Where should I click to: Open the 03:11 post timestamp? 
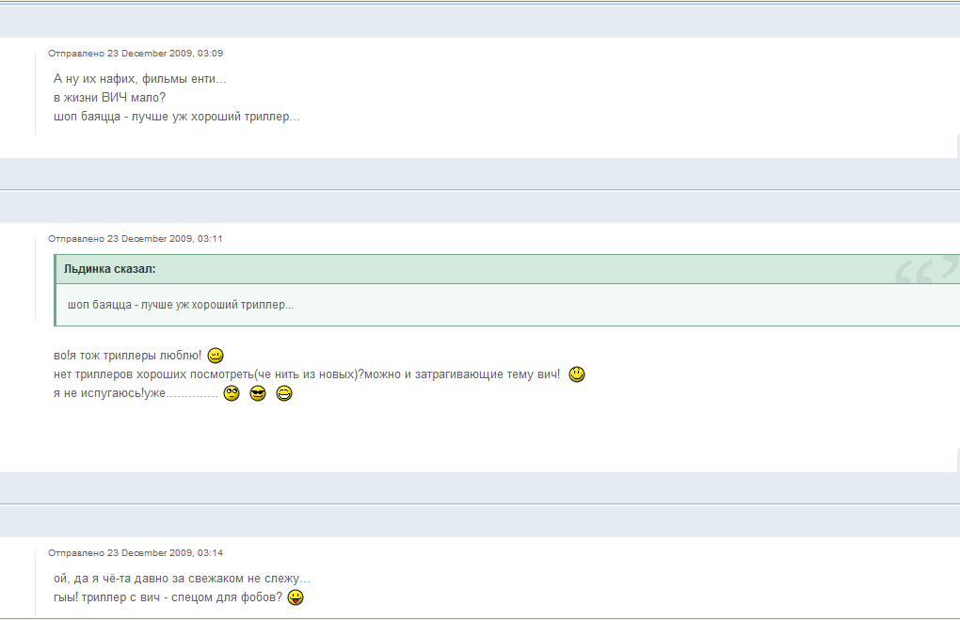pos(136,239)
